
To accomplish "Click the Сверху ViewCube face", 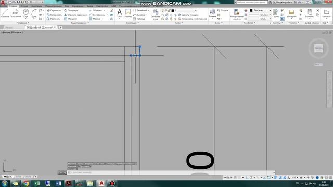I will point(318,48).
